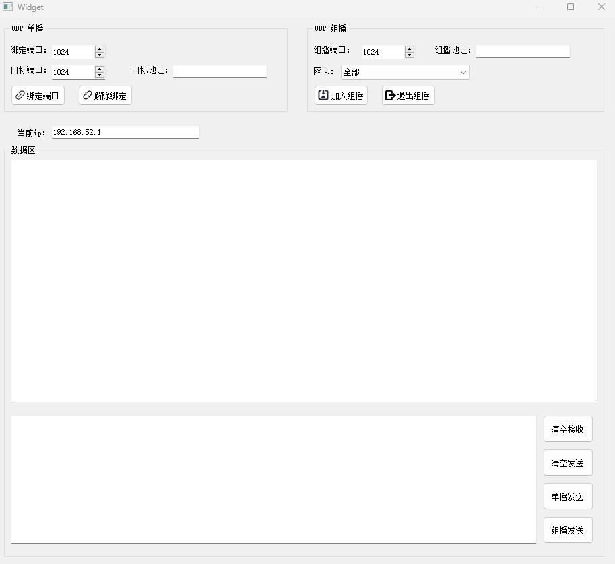
Task: Decrease the 绑定端口 spinbox value
Action: (100, 55)
